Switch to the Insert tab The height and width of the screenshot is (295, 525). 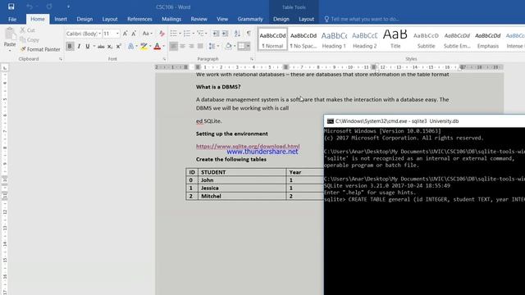61,19
